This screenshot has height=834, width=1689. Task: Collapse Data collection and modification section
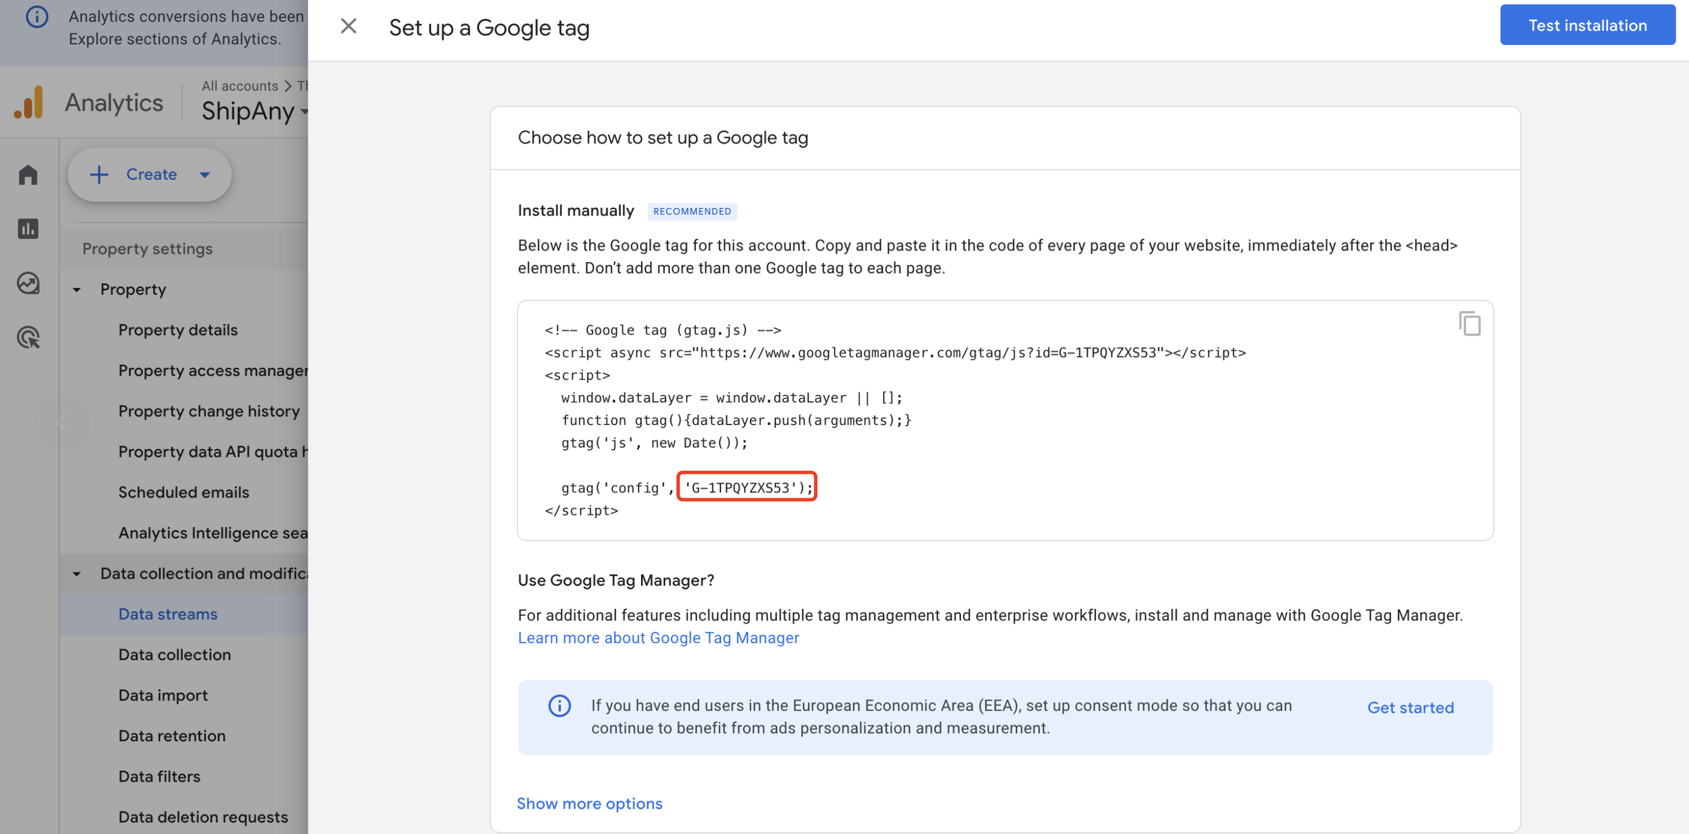coord(77,574)
